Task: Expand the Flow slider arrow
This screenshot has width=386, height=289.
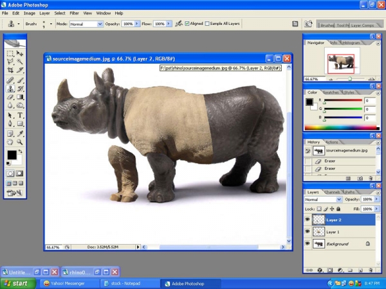Action: [x=169, y=24]
